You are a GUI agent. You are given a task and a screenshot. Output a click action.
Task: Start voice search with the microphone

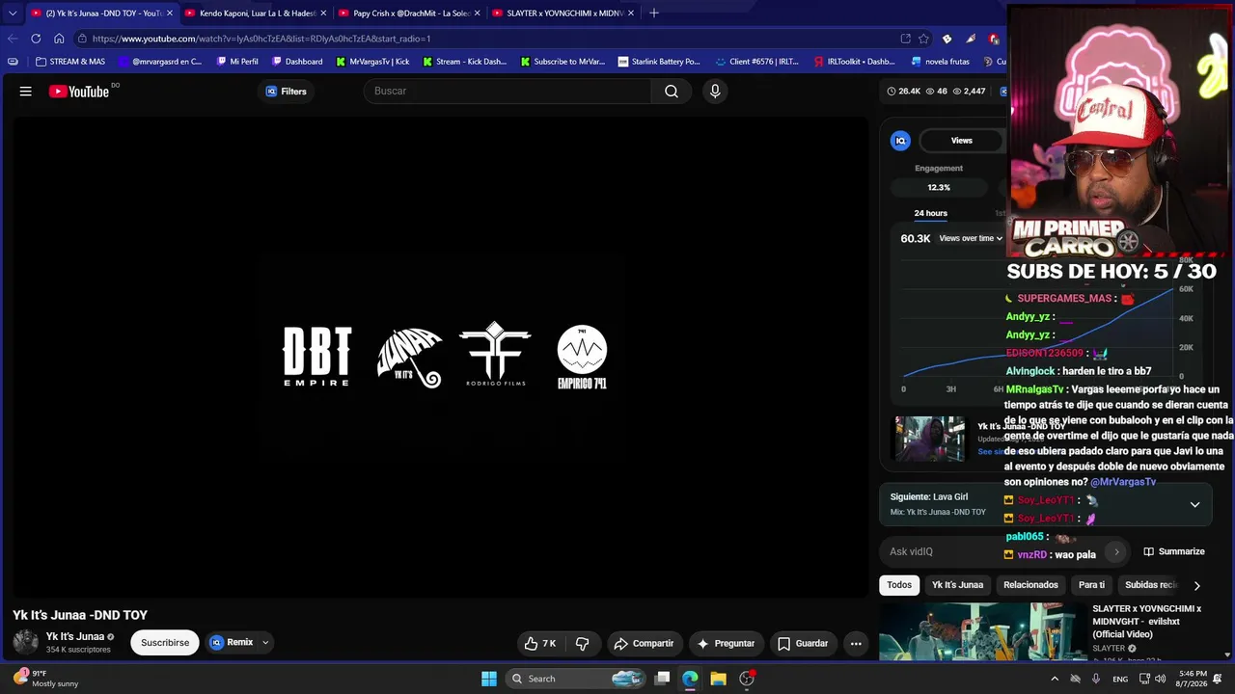(x=715, y=92)
